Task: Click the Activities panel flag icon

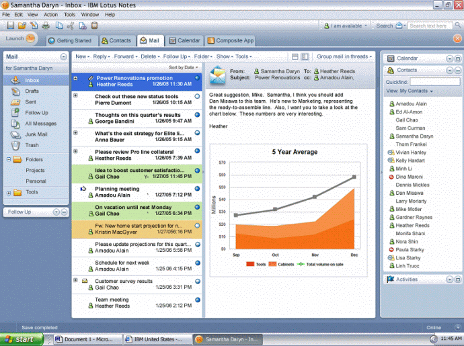Action: [x=391, y=279]
